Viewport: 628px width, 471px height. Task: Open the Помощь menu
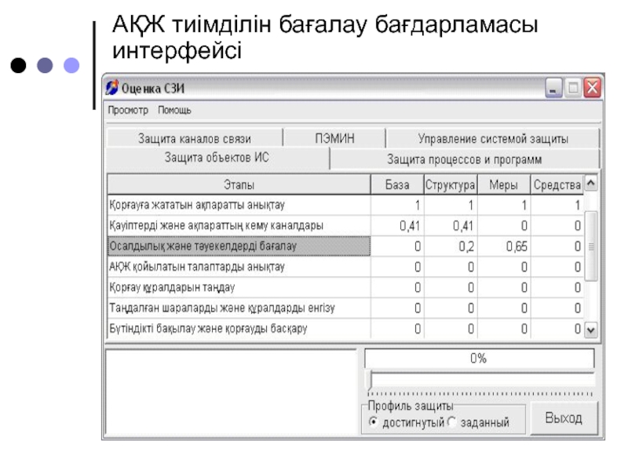click(174, 110)
